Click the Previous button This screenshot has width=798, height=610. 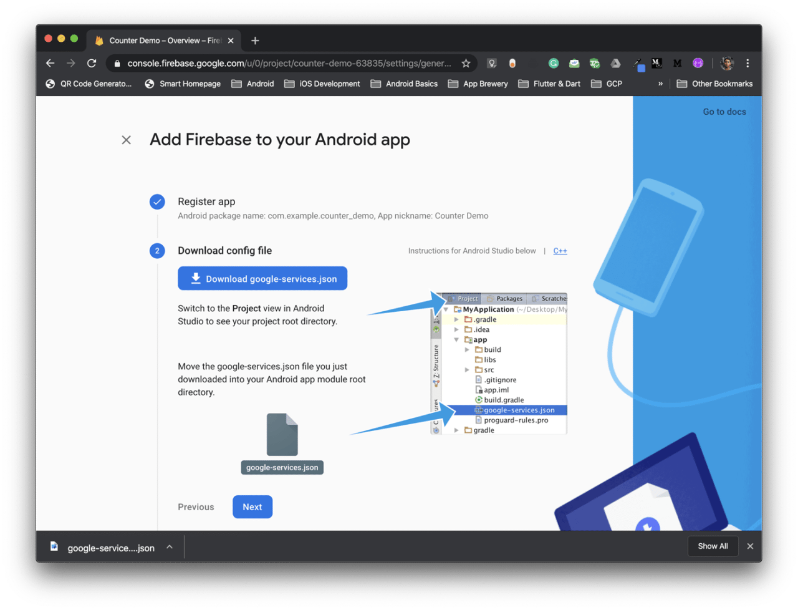coord(196,507)
